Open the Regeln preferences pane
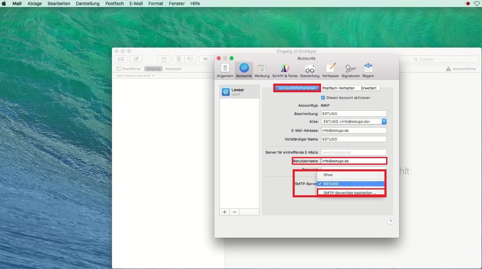 368,70
